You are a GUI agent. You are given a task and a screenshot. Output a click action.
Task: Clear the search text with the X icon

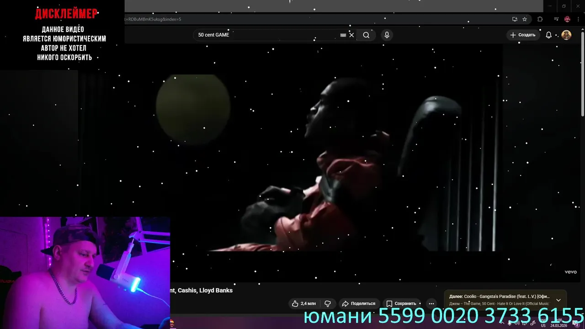click(351, 35)
